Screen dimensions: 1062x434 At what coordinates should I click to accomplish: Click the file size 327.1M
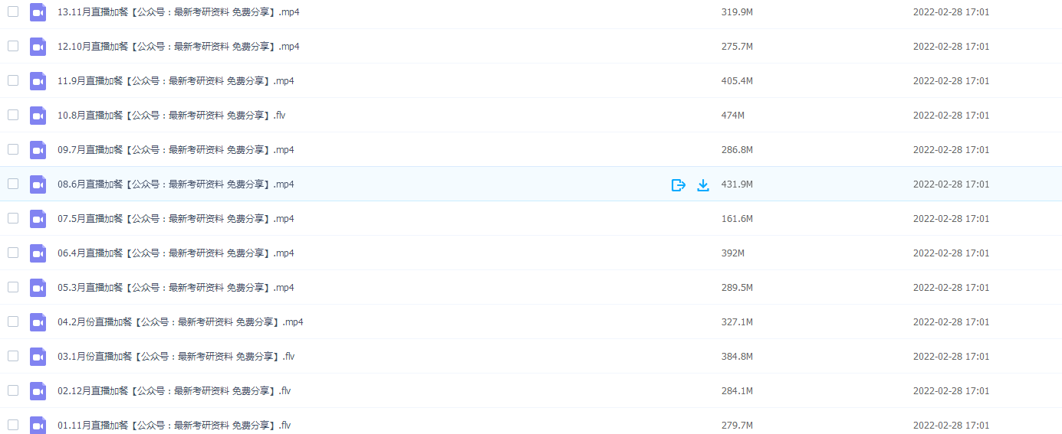click(737, 322)
